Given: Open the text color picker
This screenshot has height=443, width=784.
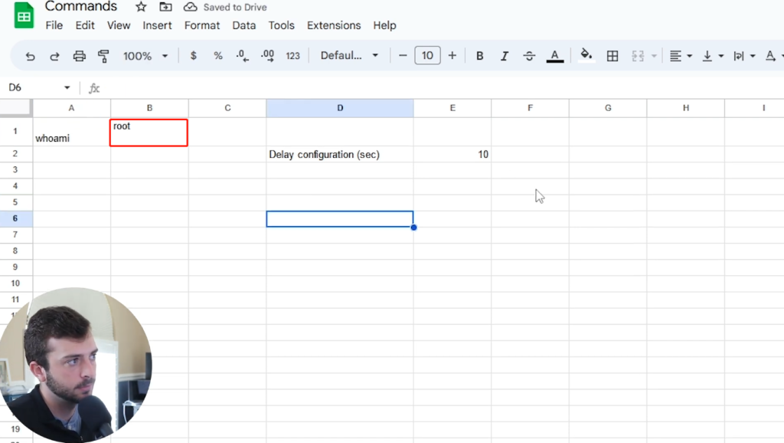Looking at the screenshot, I should 554,56.
